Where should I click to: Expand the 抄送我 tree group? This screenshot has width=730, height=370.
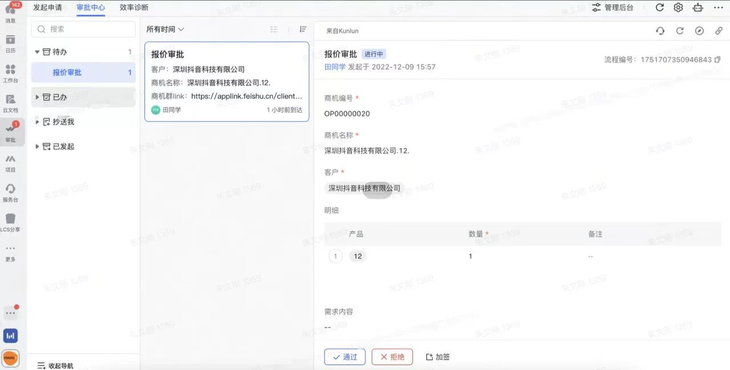(37, 122)
